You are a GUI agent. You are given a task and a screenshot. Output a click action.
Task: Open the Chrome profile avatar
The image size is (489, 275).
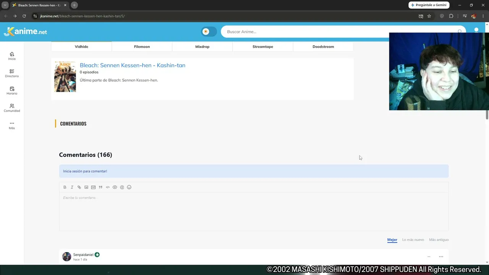pos(474,16)
